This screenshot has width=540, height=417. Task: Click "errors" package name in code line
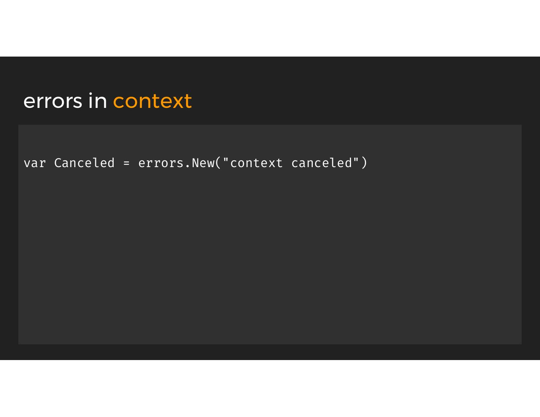160,163
